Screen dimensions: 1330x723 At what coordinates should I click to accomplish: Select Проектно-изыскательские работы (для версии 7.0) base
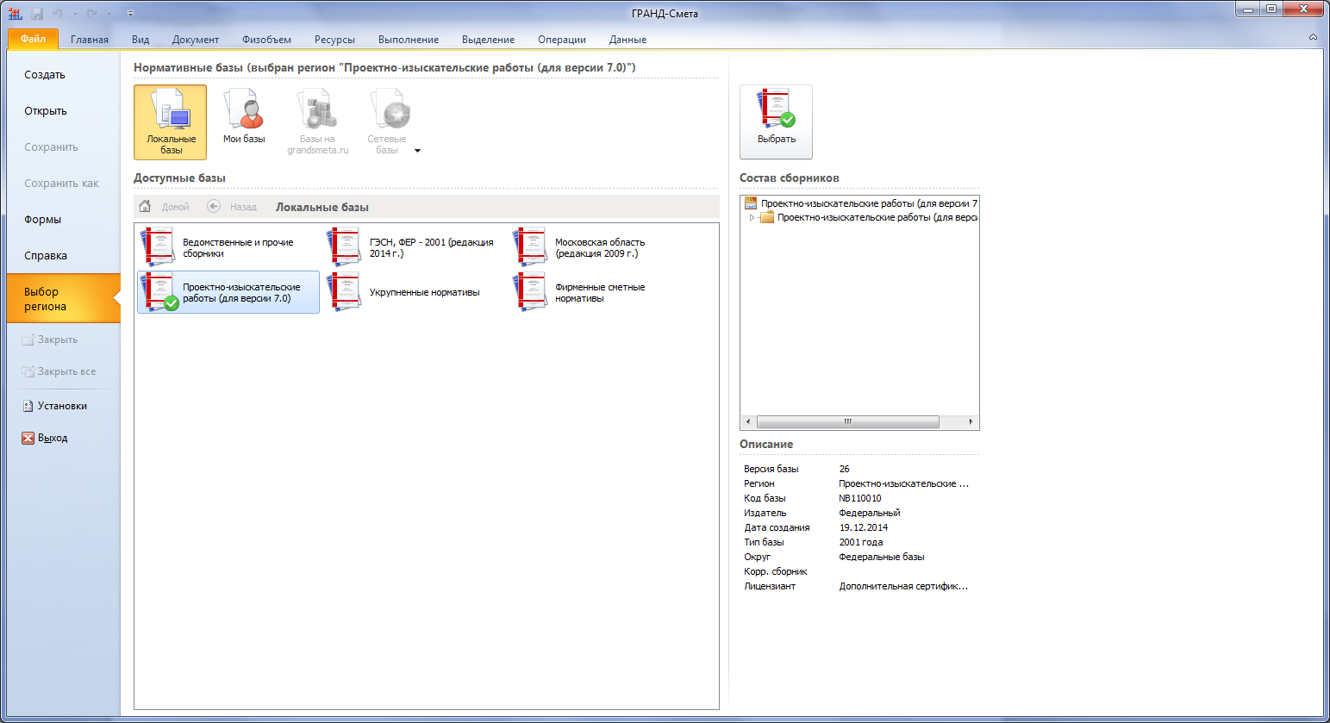click(228, 292)
